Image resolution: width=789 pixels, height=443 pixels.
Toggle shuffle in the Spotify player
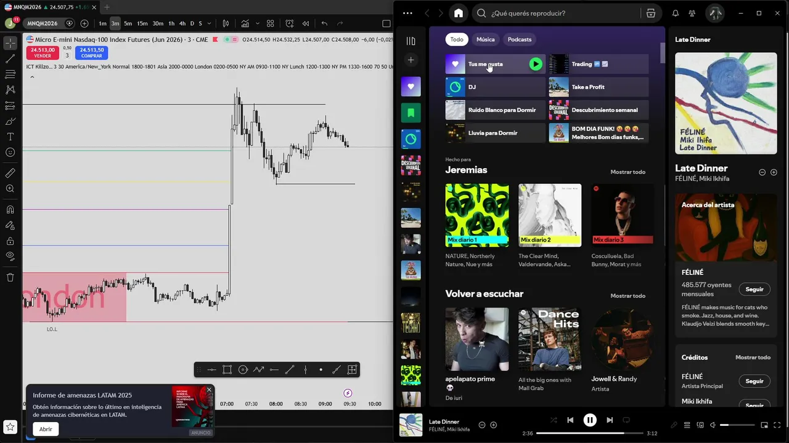click(554, 420)
